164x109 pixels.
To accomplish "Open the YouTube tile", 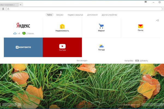I will coord(62,47).
